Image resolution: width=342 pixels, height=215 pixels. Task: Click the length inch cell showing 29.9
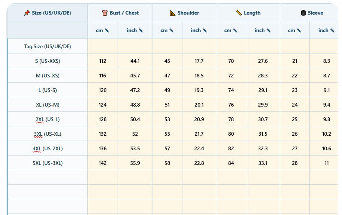pos(263,105)
